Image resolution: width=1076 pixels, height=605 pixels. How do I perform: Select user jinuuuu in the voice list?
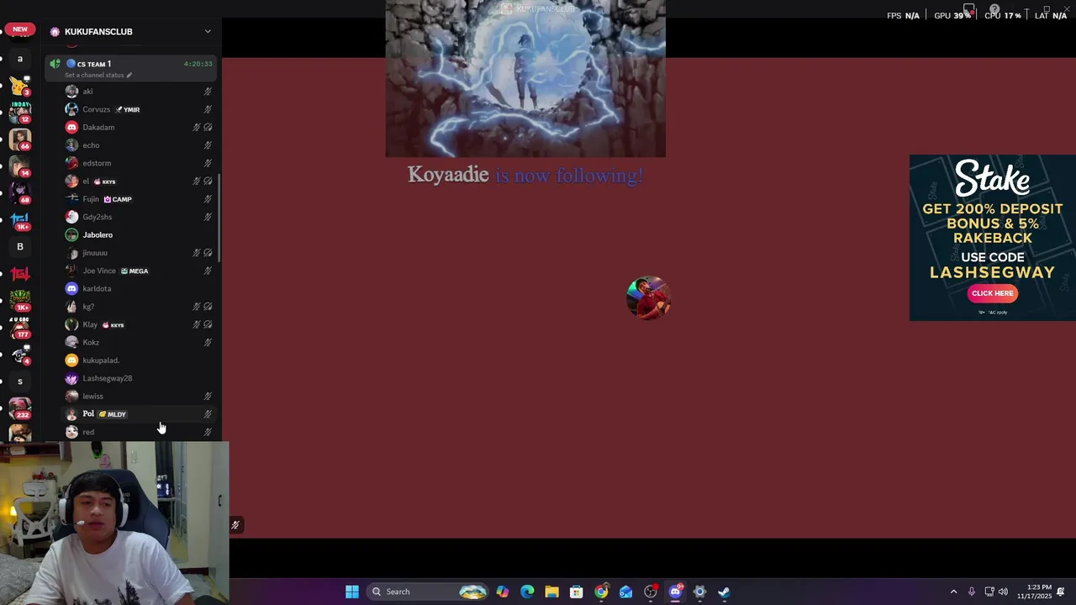(x=139, y=253)
